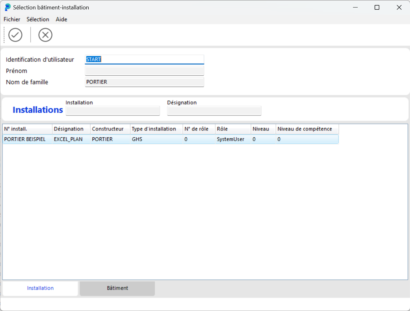The width and height of the screenshot is (410, 311).
Task: Click the PORTIER constructeur cell in table
Action: [110, 139]
